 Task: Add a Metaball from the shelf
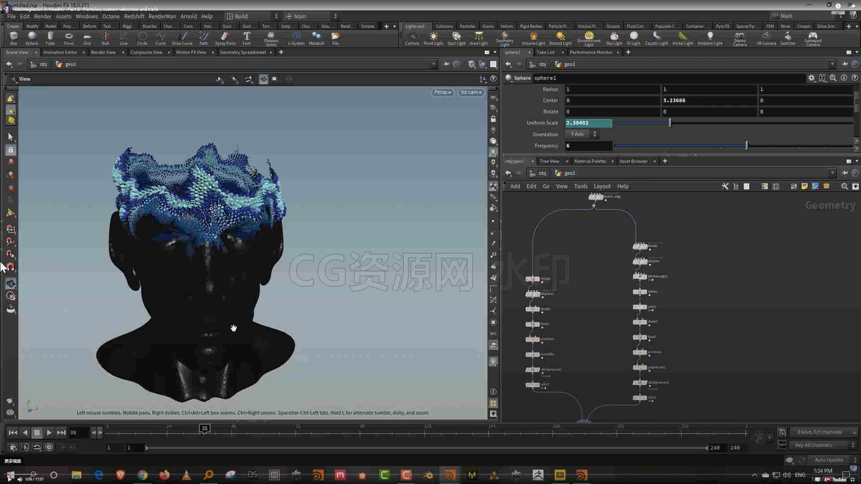[x=317, y=38]
